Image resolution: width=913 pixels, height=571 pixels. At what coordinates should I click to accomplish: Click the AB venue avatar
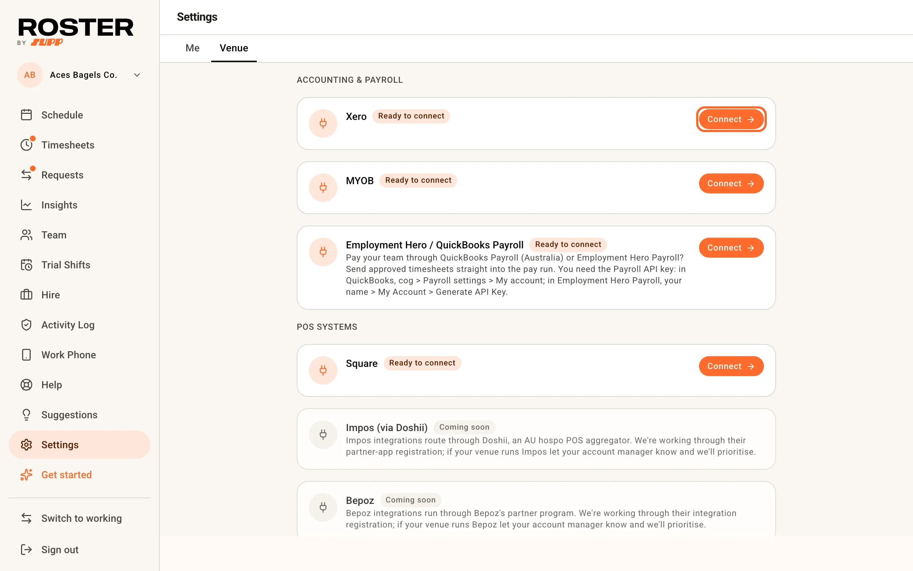point(30,75)
